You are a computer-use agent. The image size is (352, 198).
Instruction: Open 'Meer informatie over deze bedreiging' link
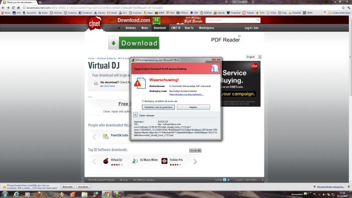[x=187, y=94]
